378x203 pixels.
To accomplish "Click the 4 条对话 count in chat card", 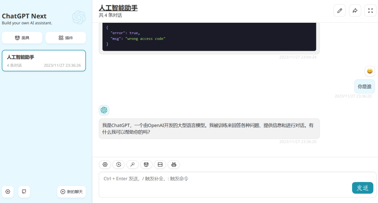I will [14, 65].
